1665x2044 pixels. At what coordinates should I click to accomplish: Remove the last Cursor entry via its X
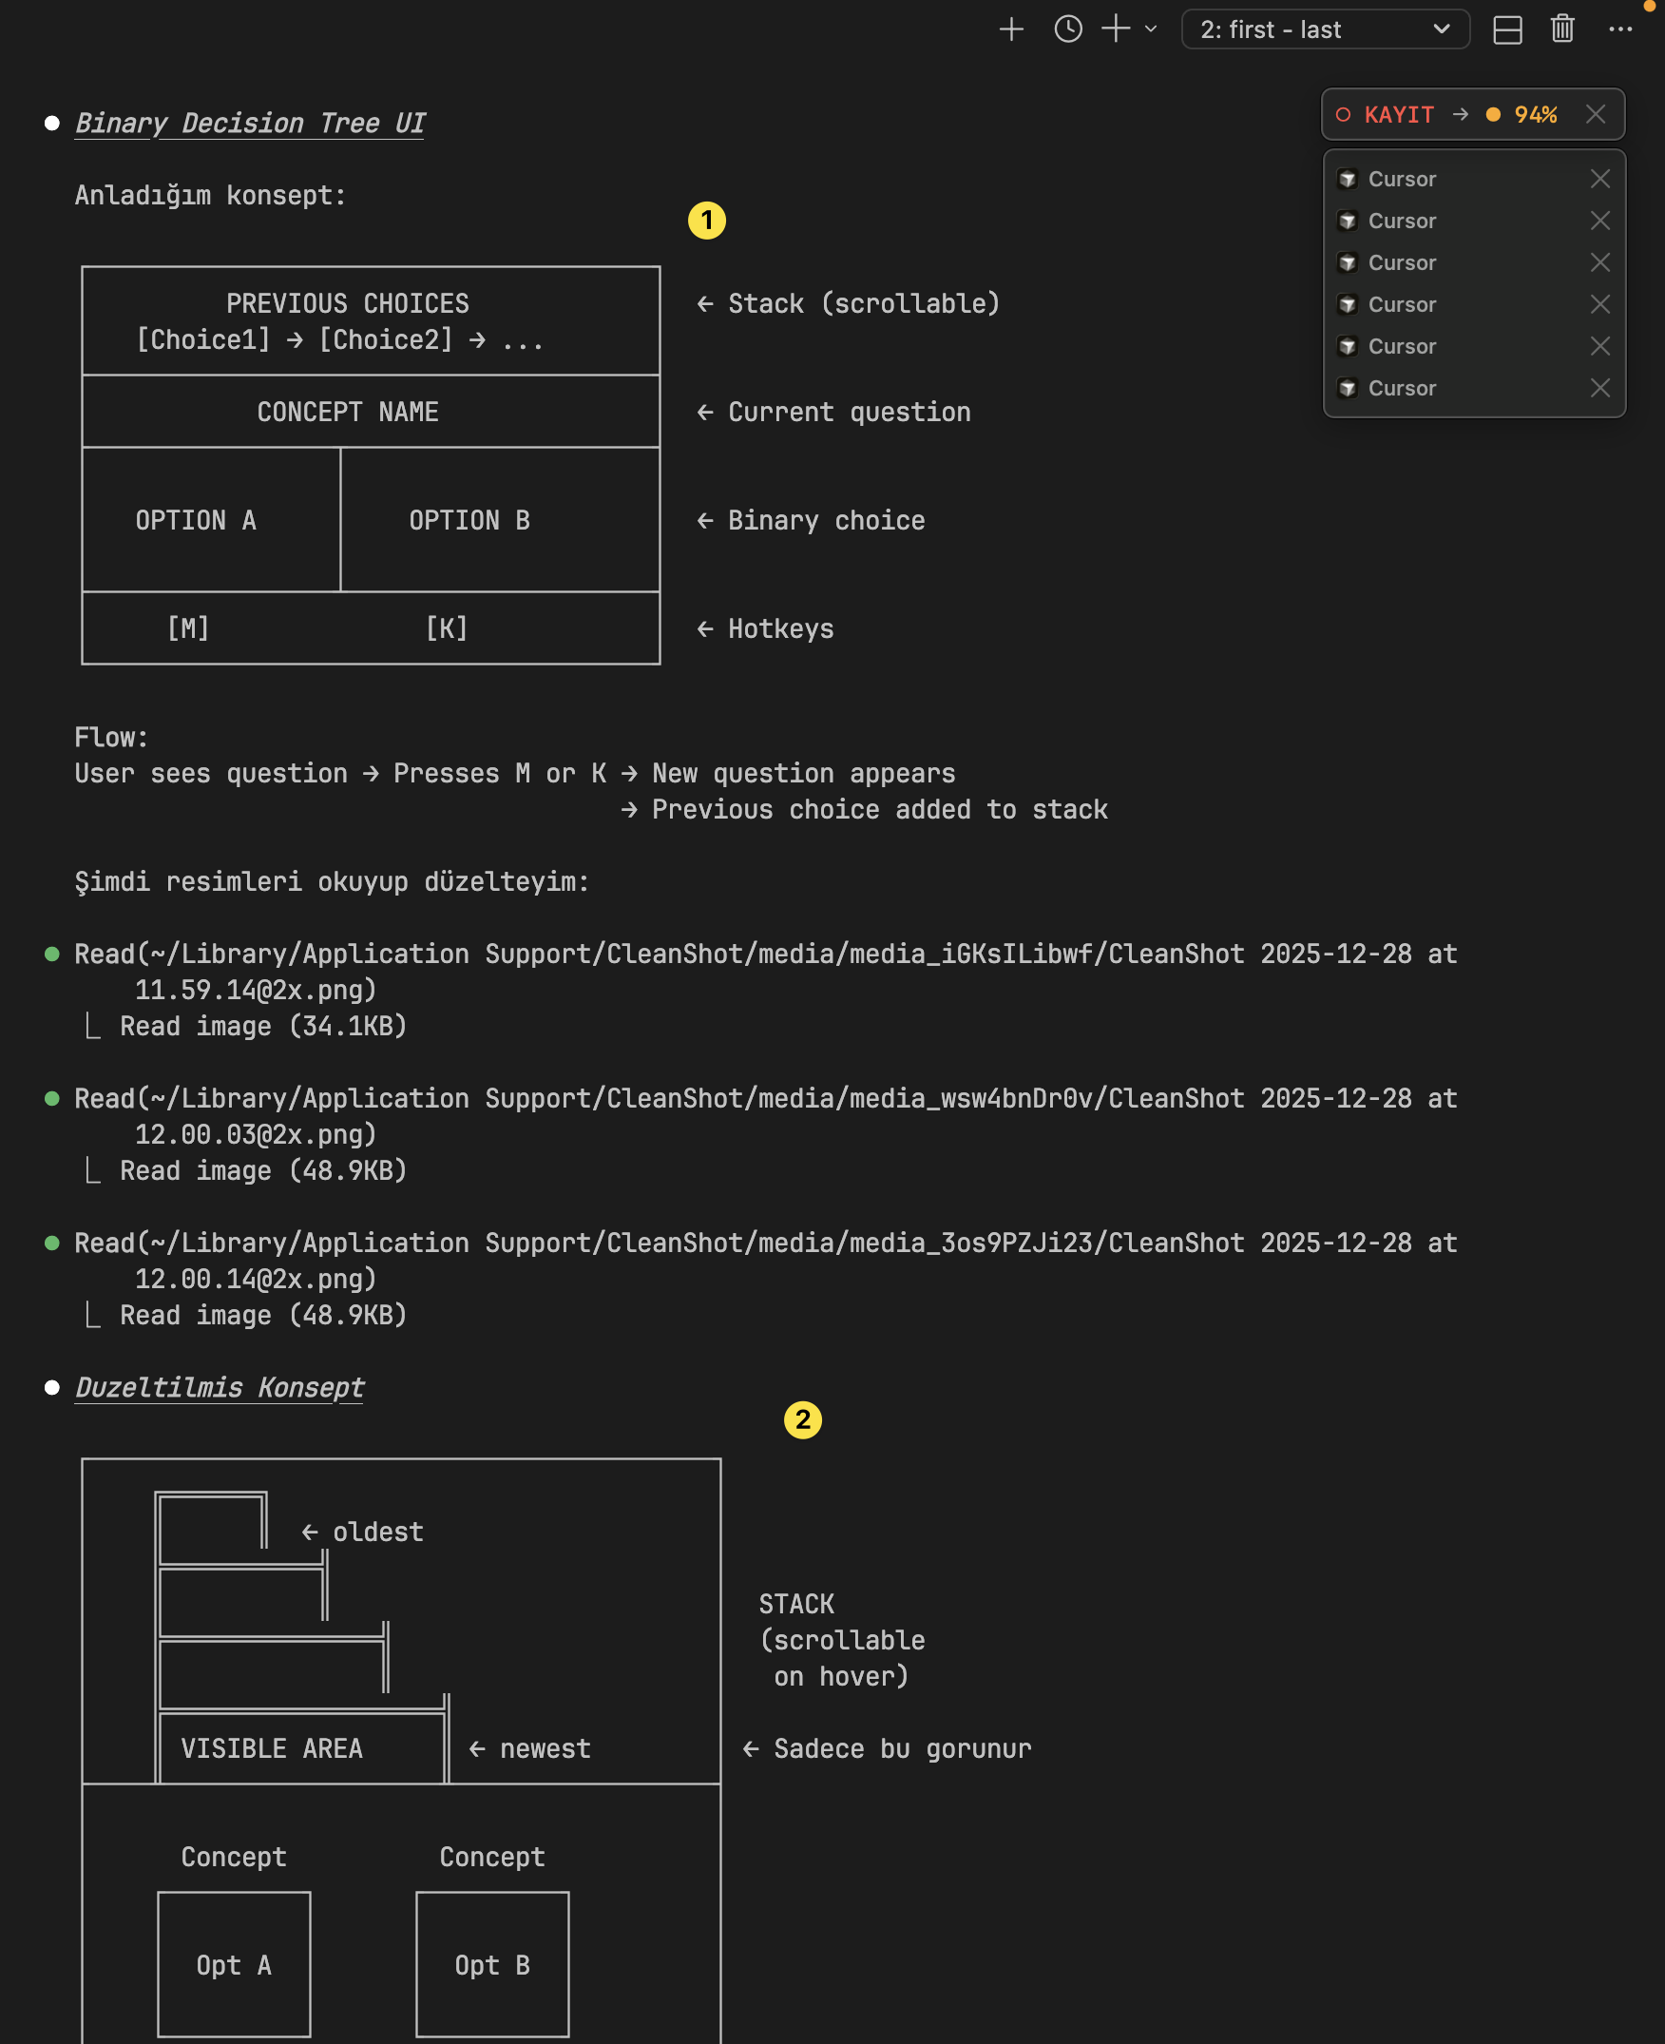pos(1599,388)
